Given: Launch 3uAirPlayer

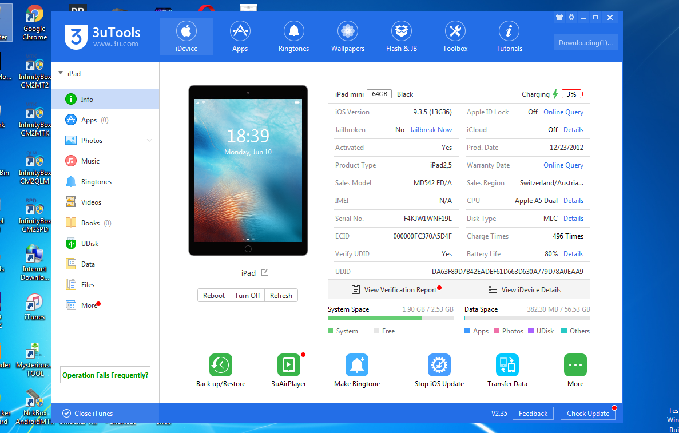Looking at the screenshot, I should pyautogui.click(x=289, y=370).
